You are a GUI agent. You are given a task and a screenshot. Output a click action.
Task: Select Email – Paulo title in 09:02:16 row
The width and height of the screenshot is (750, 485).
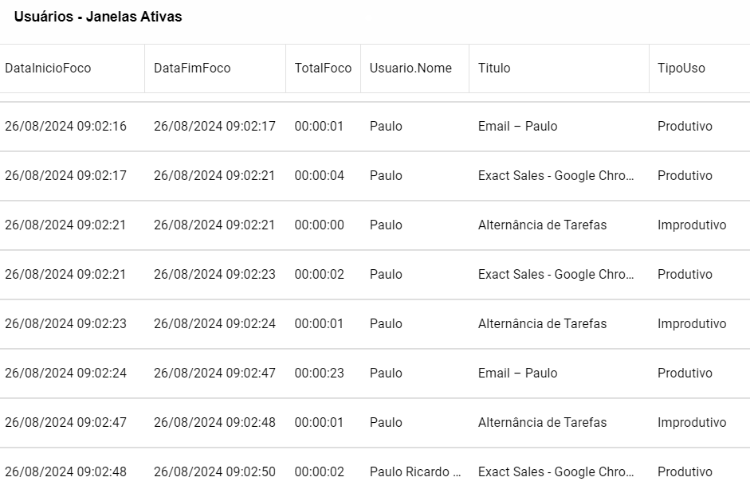pos(517,127)
